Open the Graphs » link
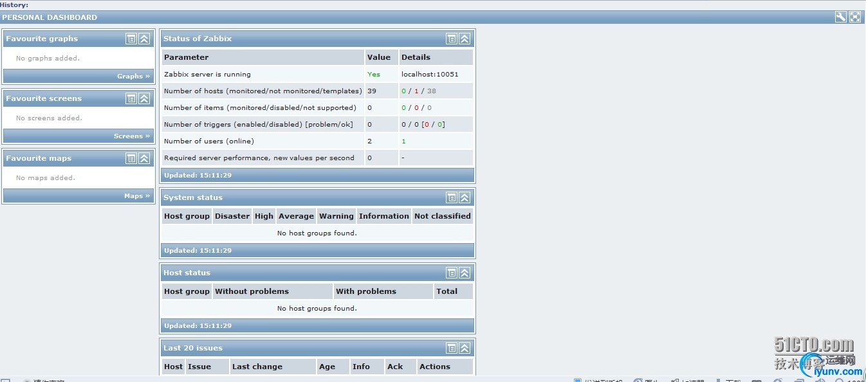The image size is (866, 382). coord(133,76)
